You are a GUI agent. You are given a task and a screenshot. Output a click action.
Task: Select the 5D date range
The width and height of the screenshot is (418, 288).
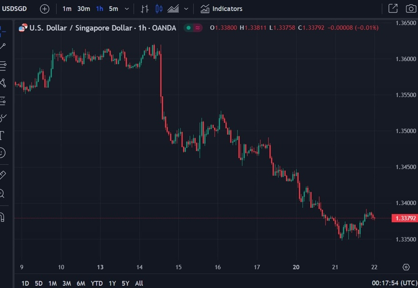pos(39,283)
